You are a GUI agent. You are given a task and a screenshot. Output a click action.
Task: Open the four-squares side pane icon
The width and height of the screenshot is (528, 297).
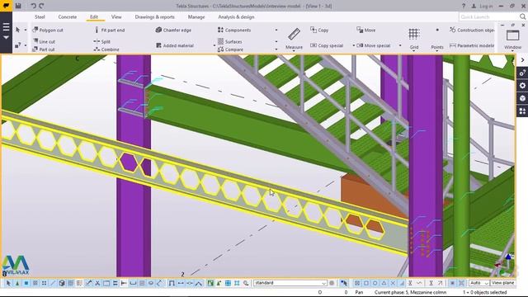tap(522, 111)
